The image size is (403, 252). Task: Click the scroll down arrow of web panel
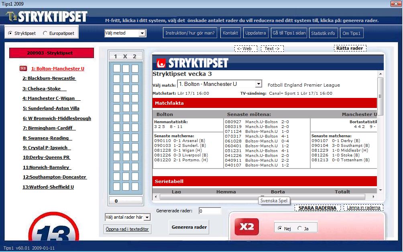[x=381, y=190]
